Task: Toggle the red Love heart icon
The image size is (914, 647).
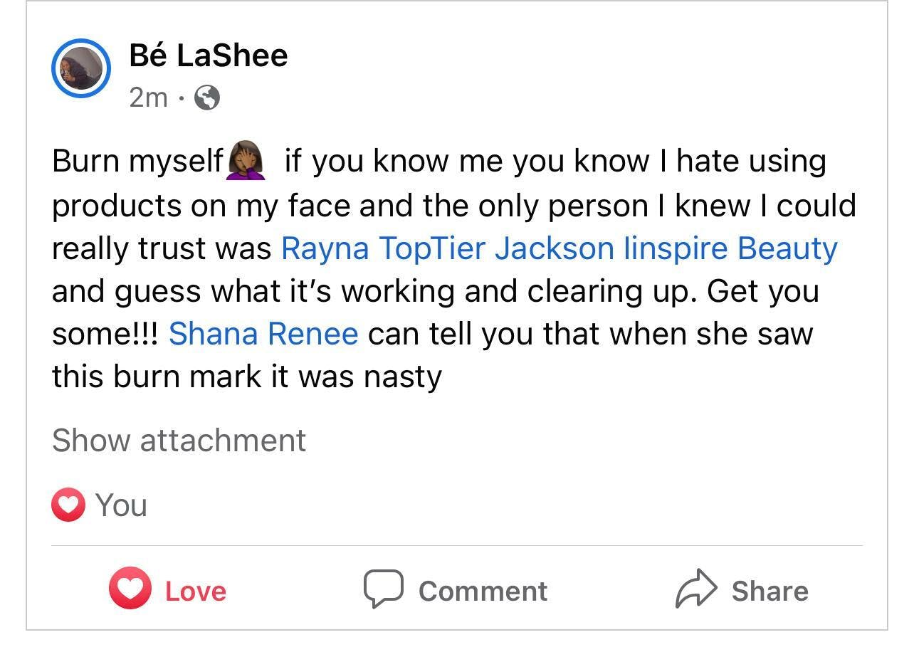Action: click(130, 589)
